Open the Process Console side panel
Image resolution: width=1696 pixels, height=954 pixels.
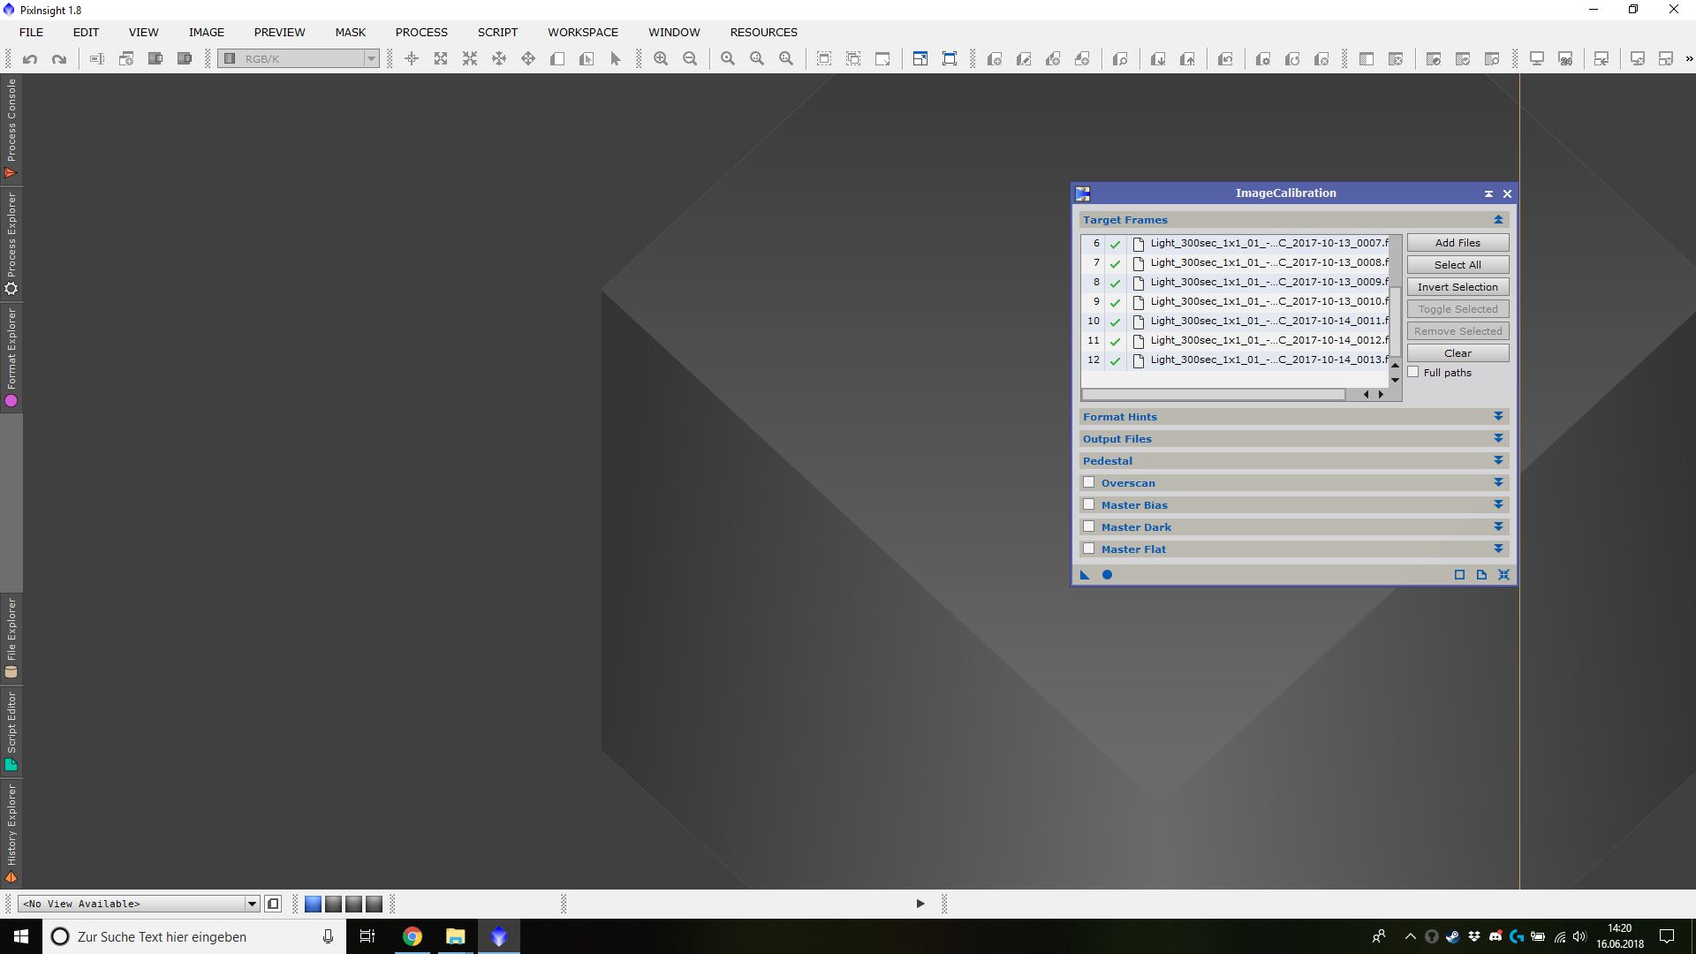(11, 129)
